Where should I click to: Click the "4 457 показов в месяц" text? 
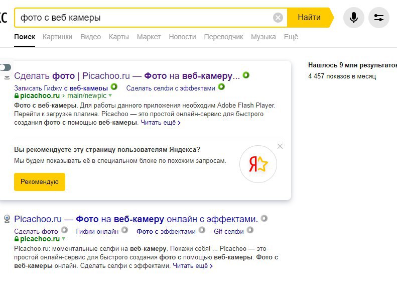(x=342, y=76)
